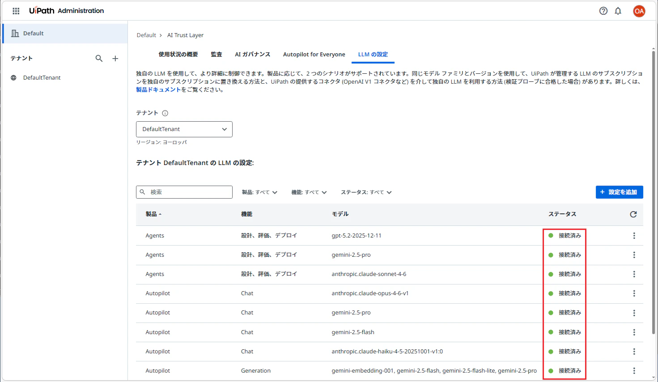Select the LLM の設定 tab
The image size is (658, 382).
point(373,55)
